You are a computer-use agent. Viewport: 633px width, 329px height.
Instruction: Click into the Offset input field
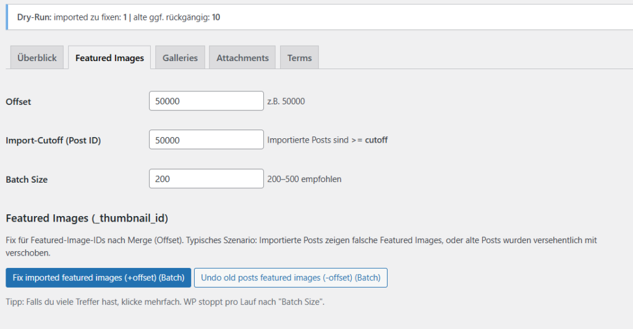[x=206, y=101]
